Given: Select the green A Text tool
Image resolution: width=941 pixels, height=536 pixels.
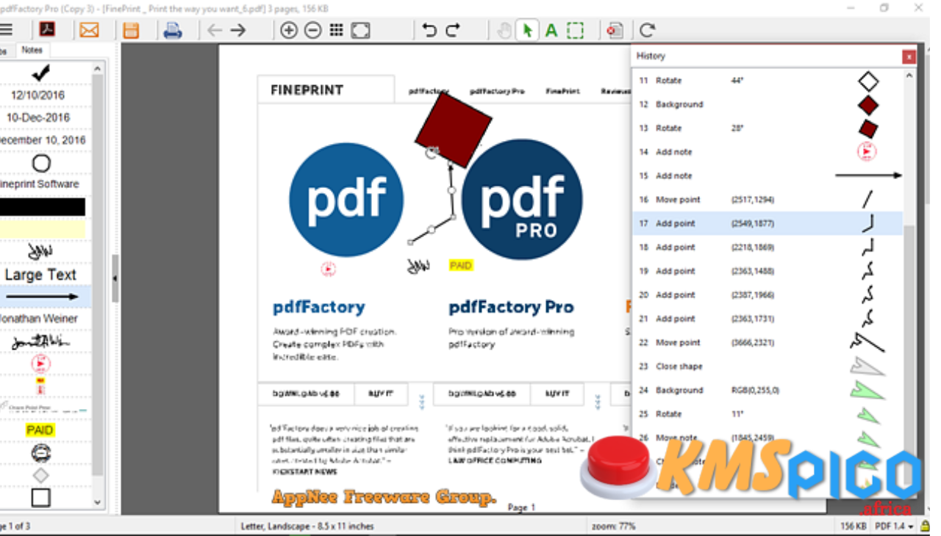Looking at the screenshot, I should 551,30.
